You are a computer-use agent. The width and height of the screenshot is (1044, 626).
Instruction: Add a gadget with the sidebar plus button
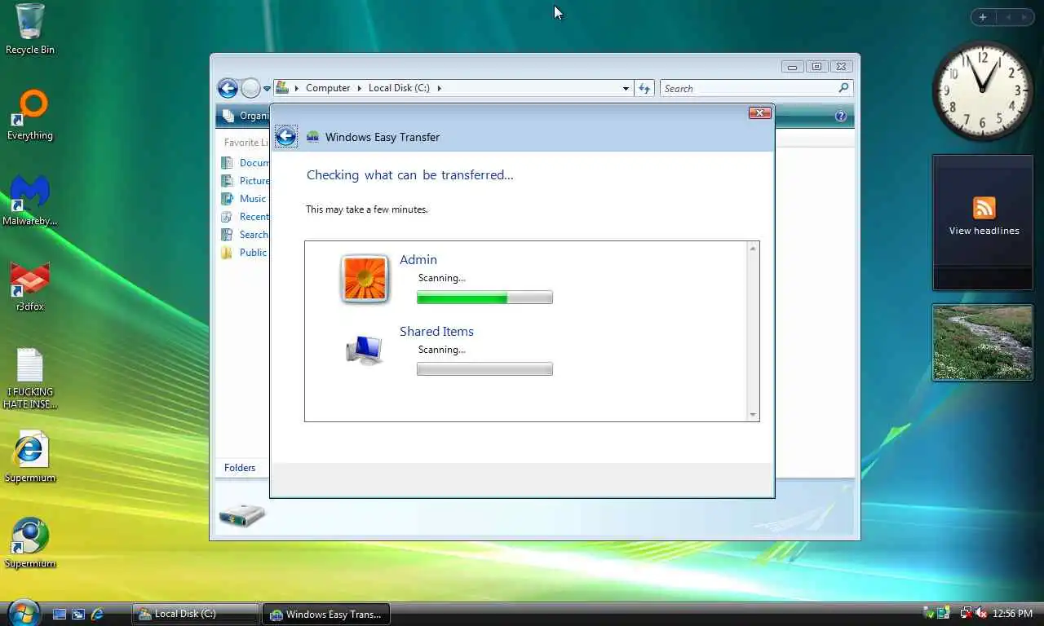point(983,17)
